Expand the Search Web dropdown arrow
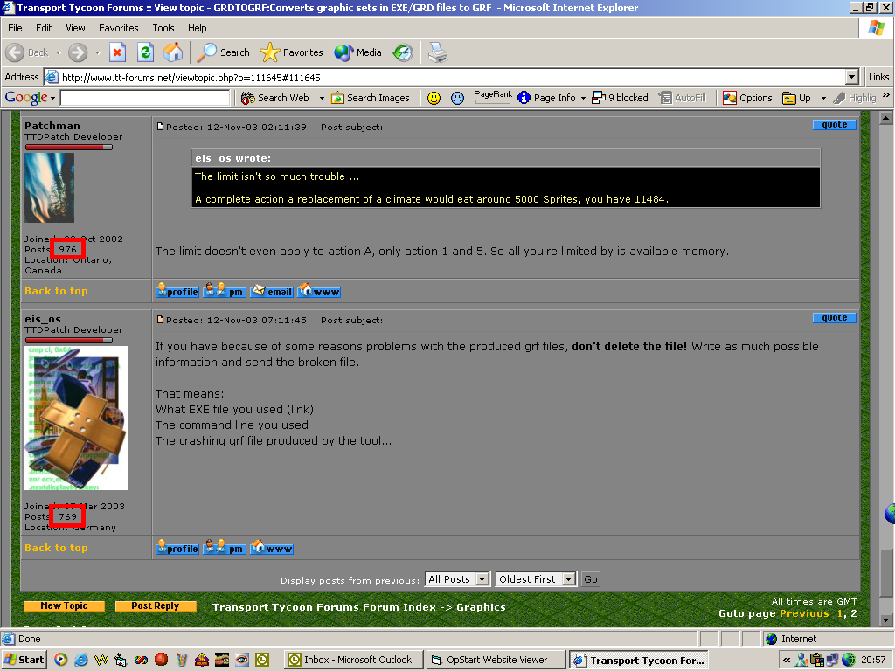The width and height of the screenshot is (895, 671). [322, 98]
